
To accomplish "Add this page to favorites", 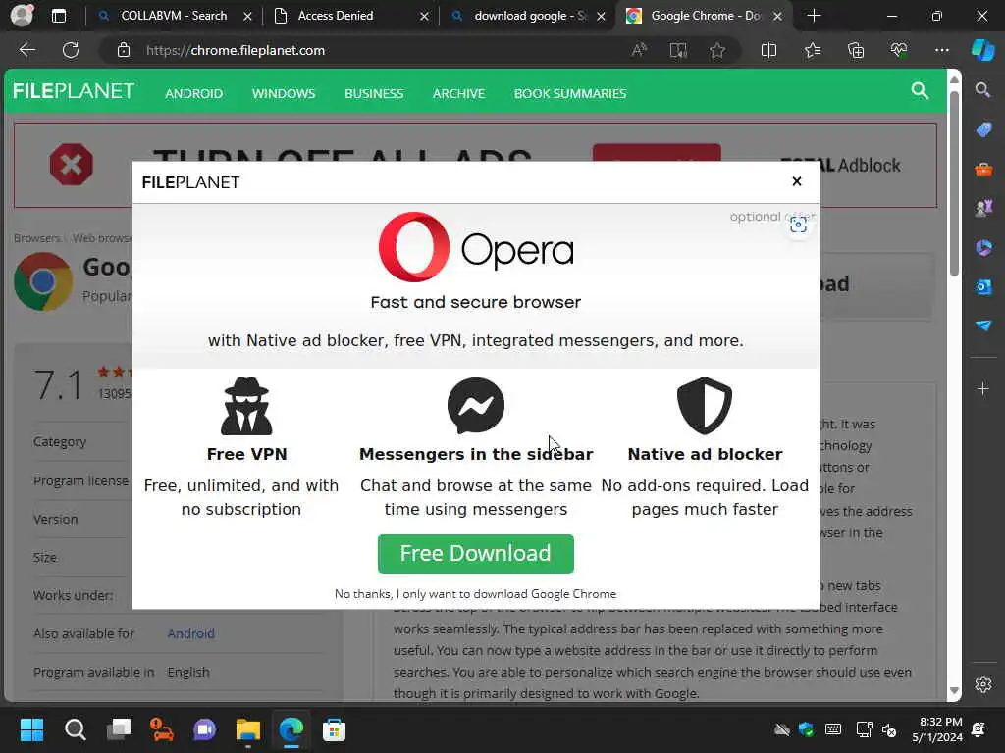I will click(717, 50).
